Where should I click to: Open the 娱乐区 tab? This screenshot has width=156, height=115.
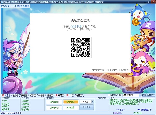[33, 95]
